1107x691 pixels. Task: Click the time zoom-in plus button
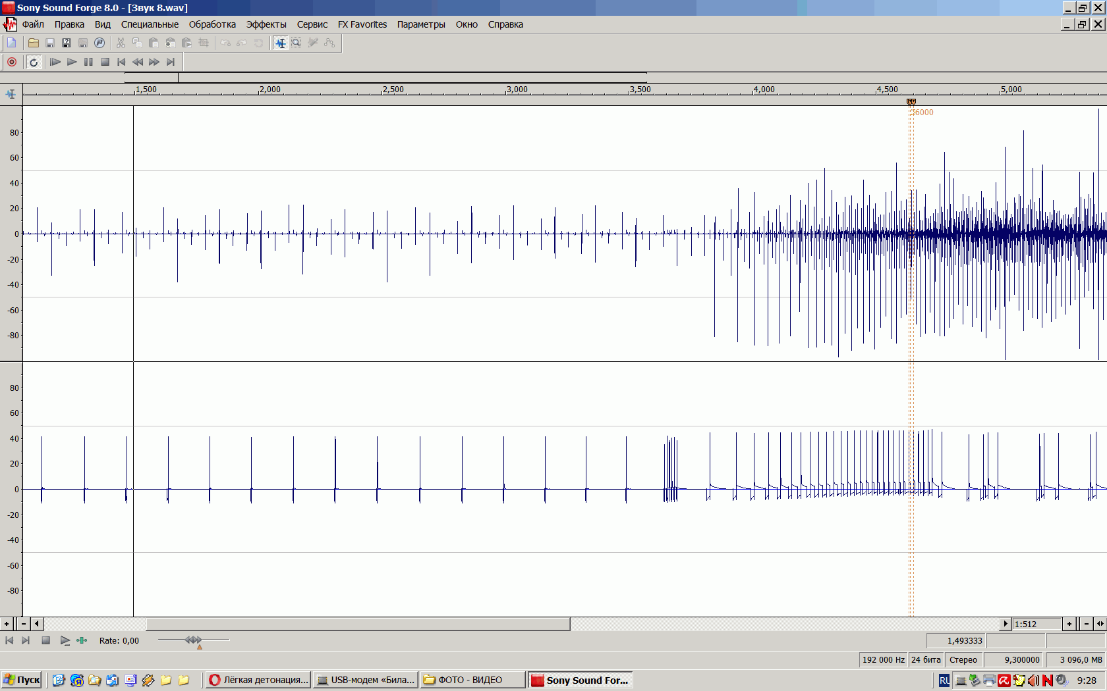(x=1069, y=624)
